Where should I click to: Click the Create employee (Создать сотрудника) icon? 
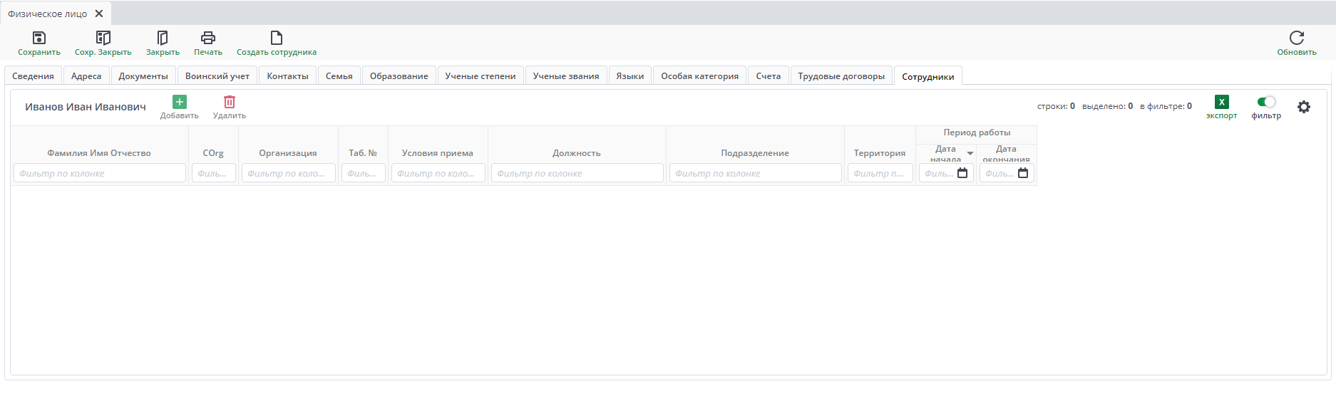(277, 38)
